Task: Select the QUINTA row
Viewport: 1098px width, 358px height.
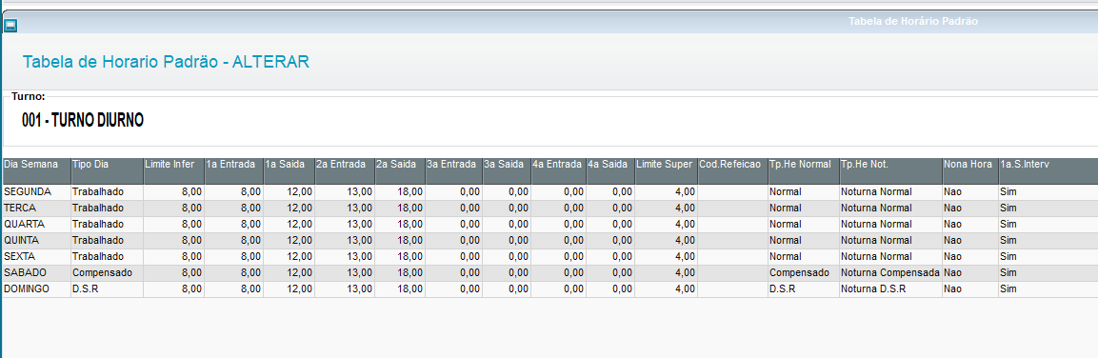Action: (x=550, y=240)
